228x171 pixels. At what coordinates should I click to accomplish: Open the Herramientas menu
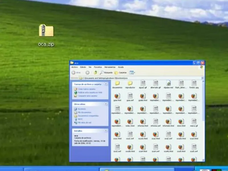(x=110, y=67)
